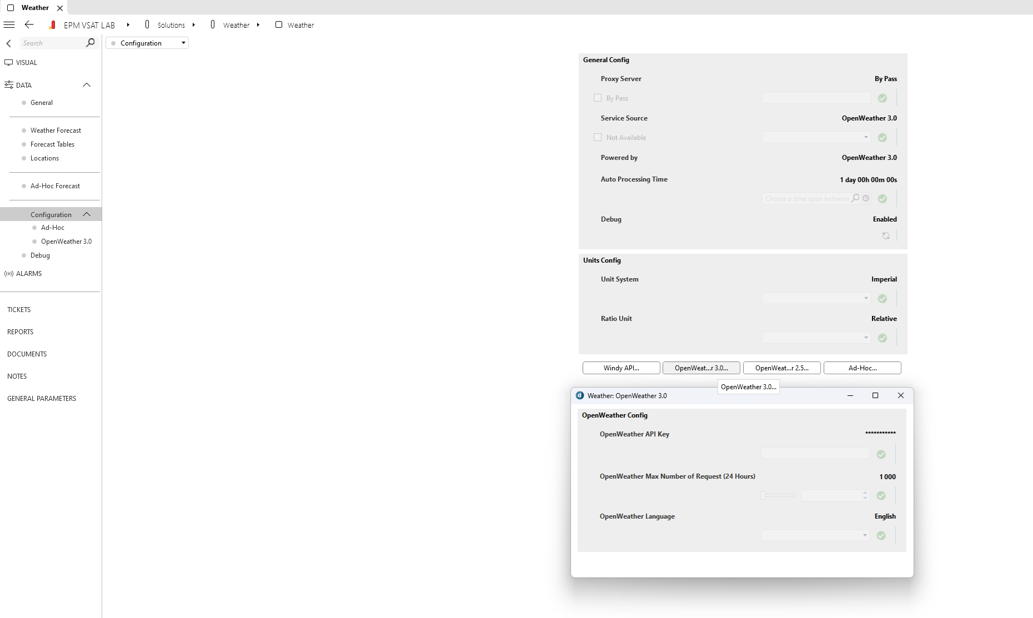Close the OpenWeather 3.0 window
This screenshot has height=618, width=1033.
(x=901, y=395)
